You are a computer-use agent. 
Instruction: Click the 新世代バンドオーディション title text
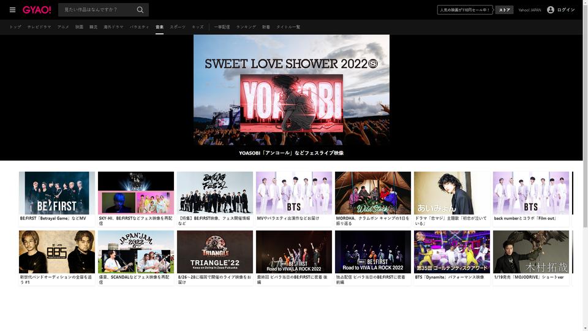[x=56, y=280]
